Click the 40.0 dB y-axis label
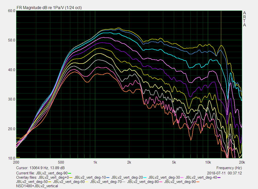Image resolution: width=258 pixels, height=189 pixels. click(x=12, y=70)
